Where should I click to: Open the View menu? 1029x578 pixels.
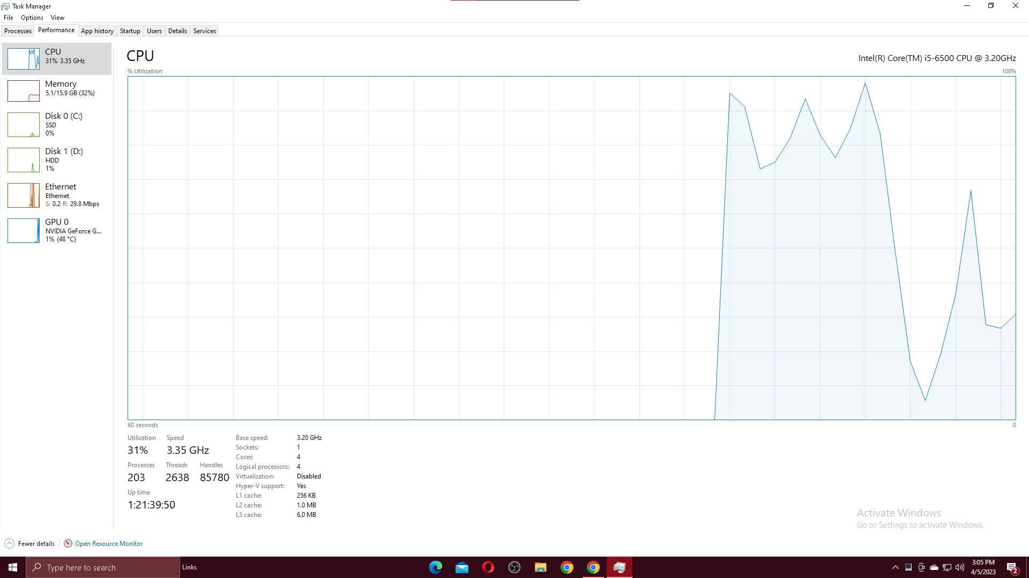(x=57, y=18)
